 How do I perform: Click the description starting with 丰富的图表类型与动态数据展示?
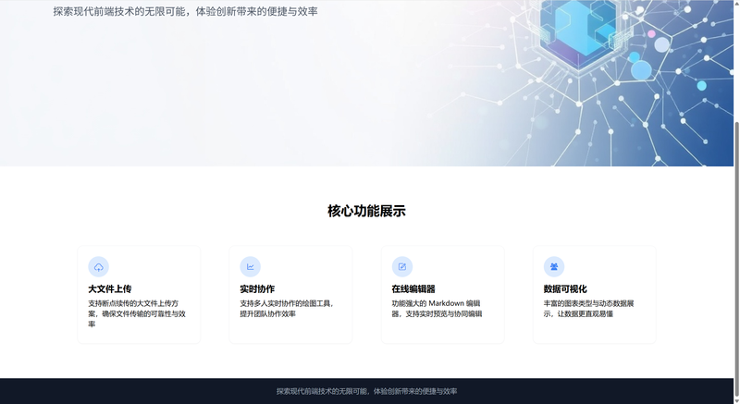pyautogui.click(x=589, y=308)
